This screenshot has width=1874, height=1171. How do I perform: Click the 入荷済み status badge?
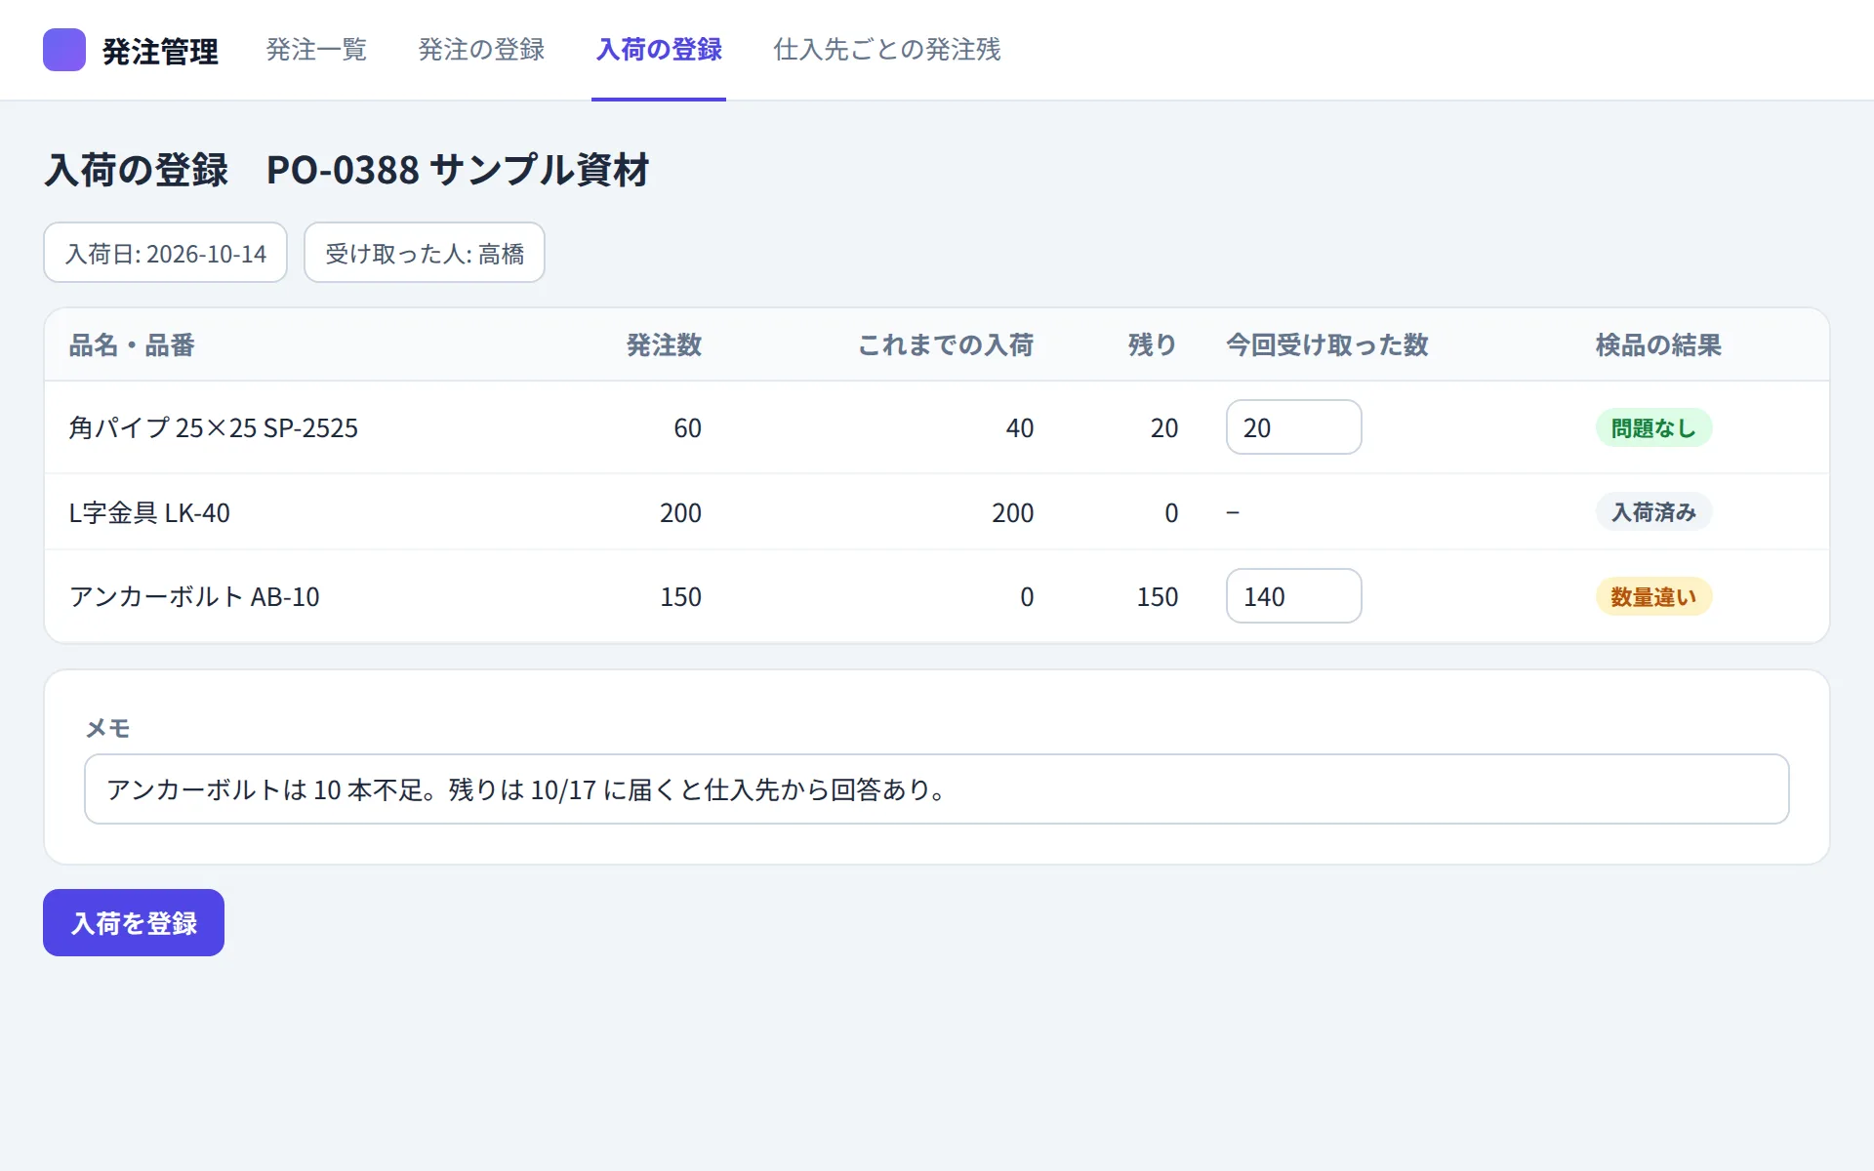pos(1653,512)
